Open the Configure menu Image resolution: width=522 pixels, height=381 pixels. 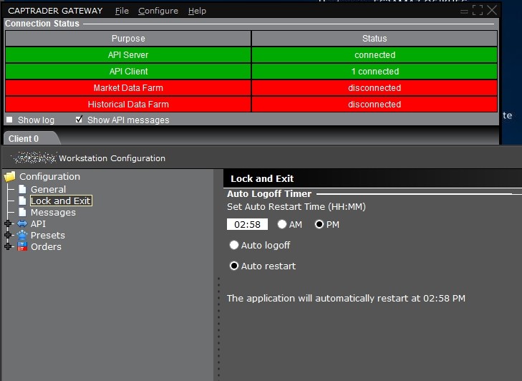[x=158, y=11]
